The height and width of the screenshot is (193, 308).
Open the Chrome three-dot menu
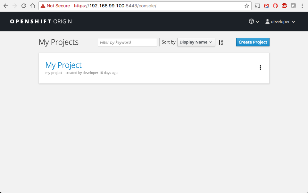pos(302,6)
